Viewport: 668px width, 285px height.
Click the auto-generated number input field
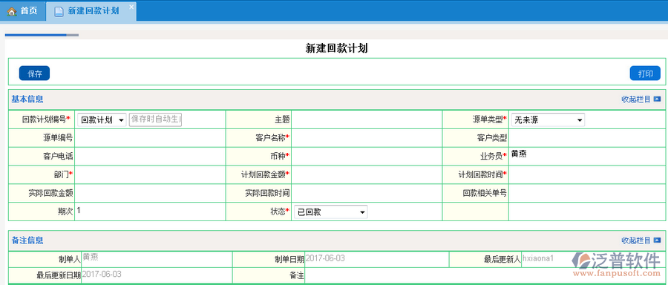pyautogui.click(x=156, y=119)
